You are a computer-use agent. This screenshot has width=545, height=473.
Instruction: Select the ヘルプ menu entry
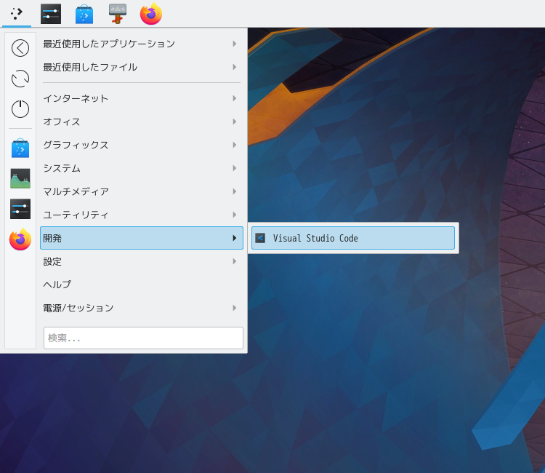(142, 285)
